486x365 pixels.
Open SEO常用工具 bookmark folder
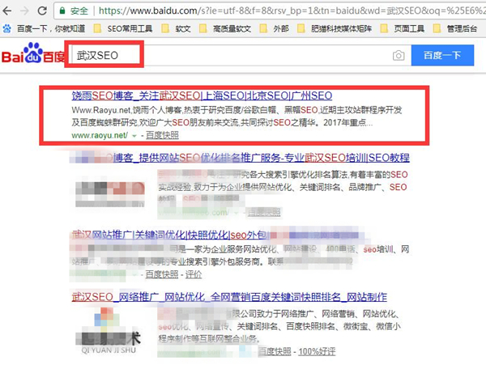coord(123,29)
